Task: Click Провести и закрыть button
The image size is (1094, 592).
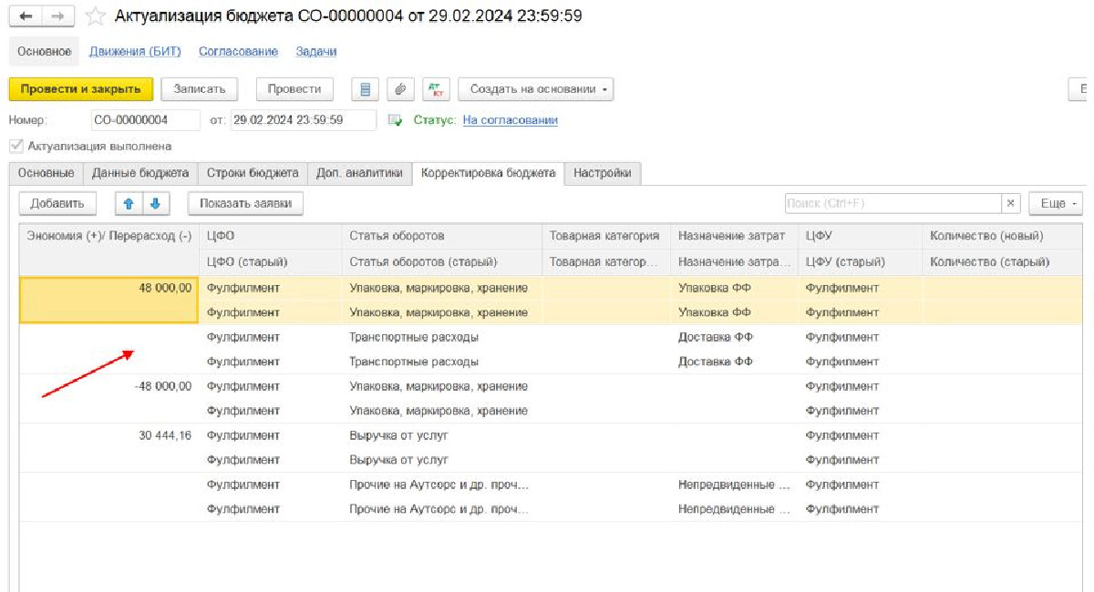Action: (x=81, y=89)
